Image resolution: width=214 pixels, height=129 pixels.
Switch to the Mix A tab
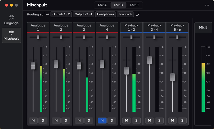102,5
